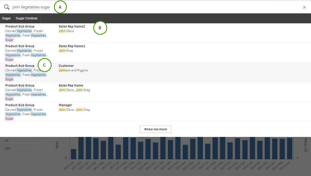This screenshot has height=176, width=311.
Task: Click "John Greg" under Sales Rep Name1
Action: (x=65, y=50)
